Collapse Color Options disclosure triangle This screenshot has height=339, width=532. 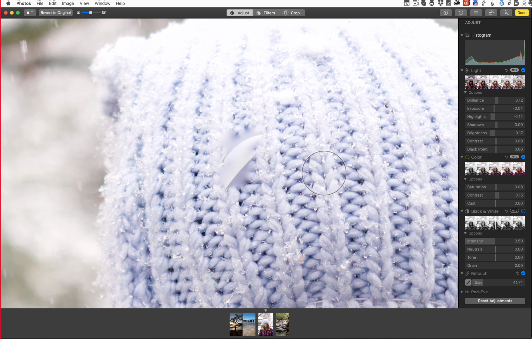pyautogui.click(x=465, y=179)
